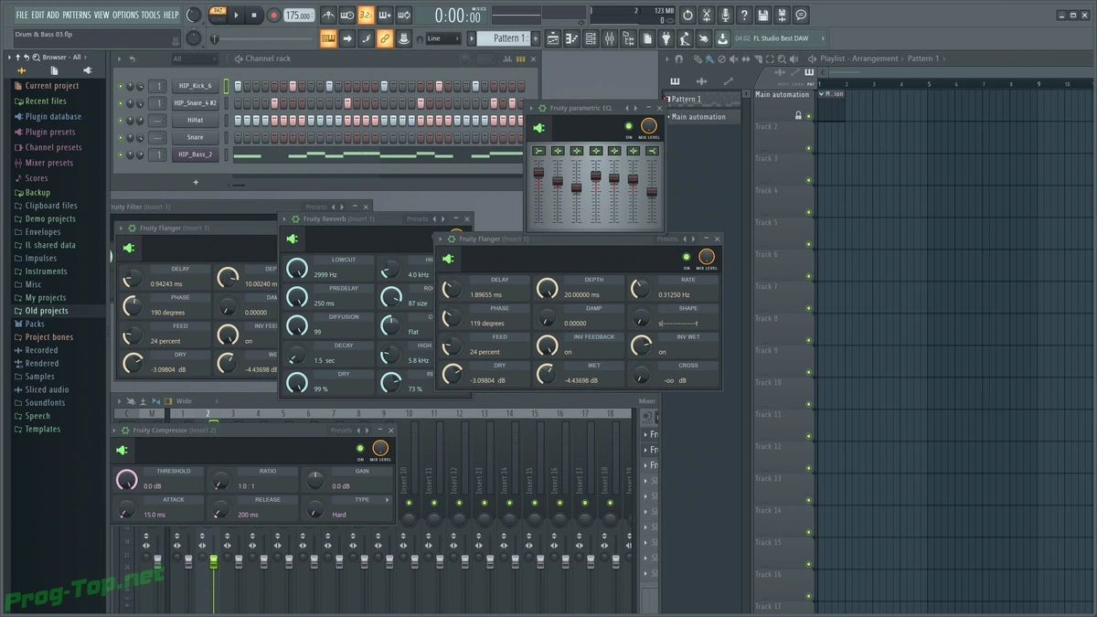Toggle the 3.2 countdown before recording icon
Viewport: 1097px width, 617px height.
pos(366,16)
